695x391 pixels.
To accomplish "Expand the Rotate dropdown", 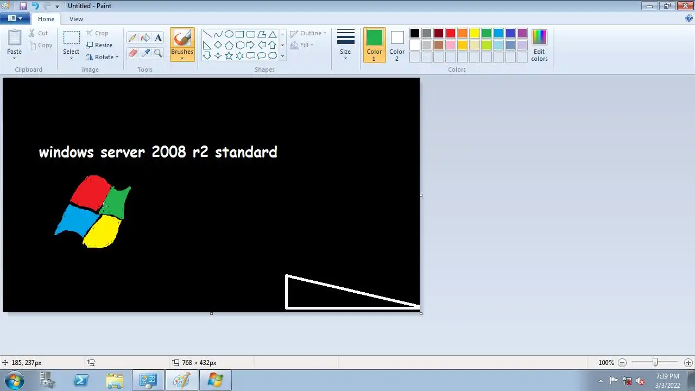I will point(116,57).
